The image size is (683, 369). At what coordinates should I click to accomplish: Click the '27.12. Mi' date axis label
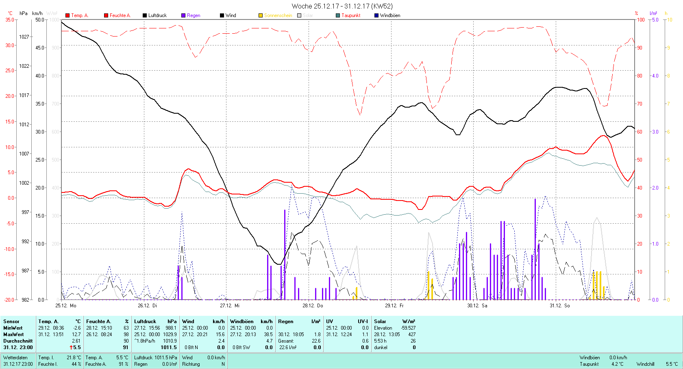point(230,305)
